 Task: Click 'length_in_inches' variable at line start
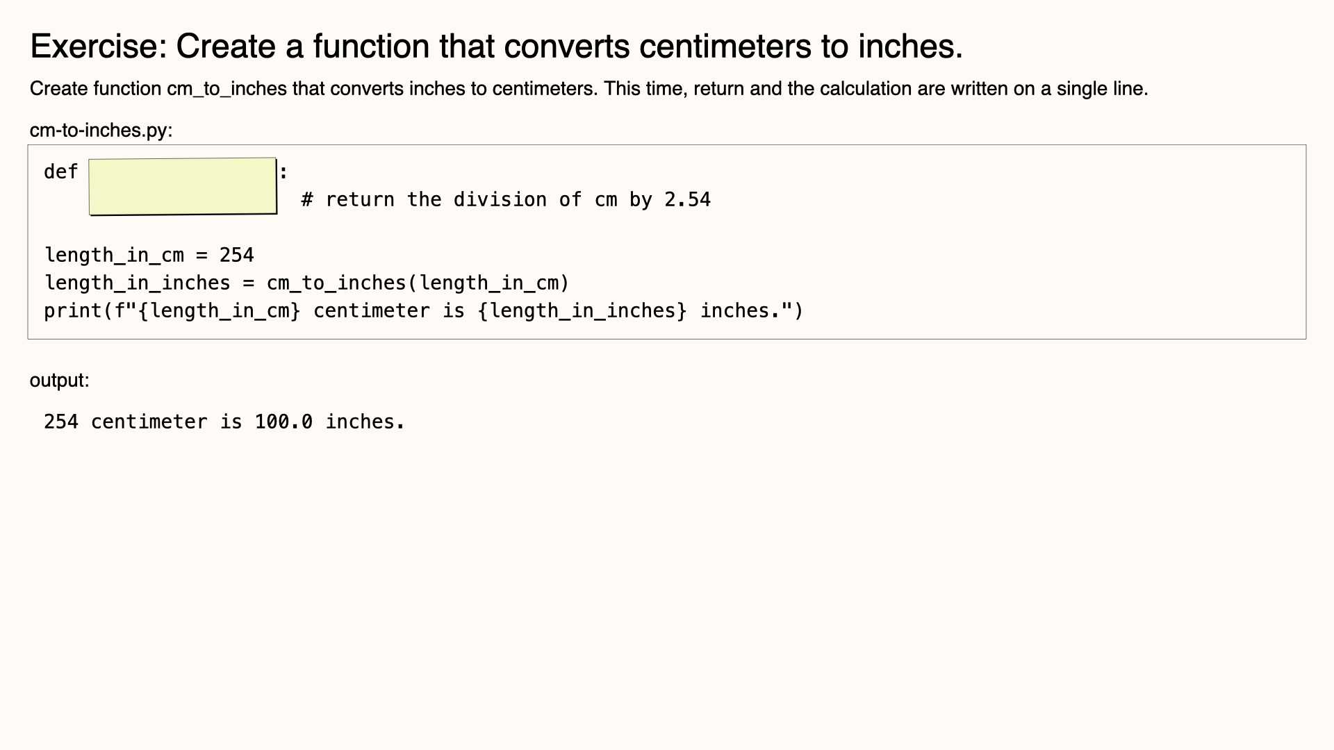138,283
